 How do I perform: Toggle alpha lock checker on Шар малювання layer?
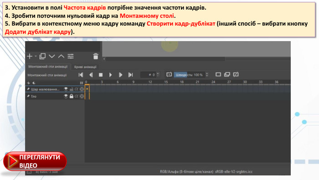(82, 89)
